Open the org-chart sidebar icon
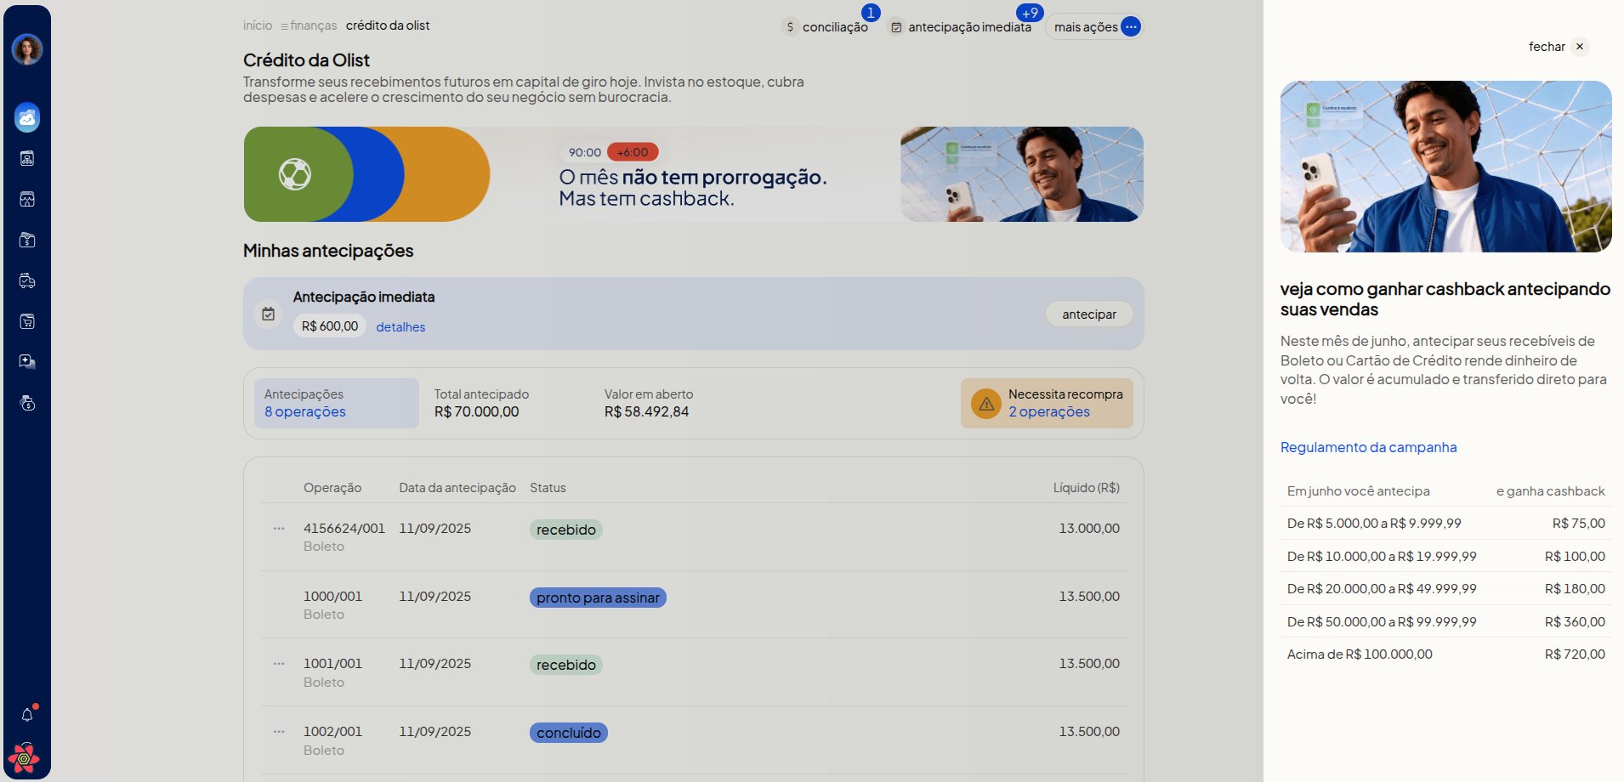Viewport: 1624px width, 782px height. (x=27, y=158)
